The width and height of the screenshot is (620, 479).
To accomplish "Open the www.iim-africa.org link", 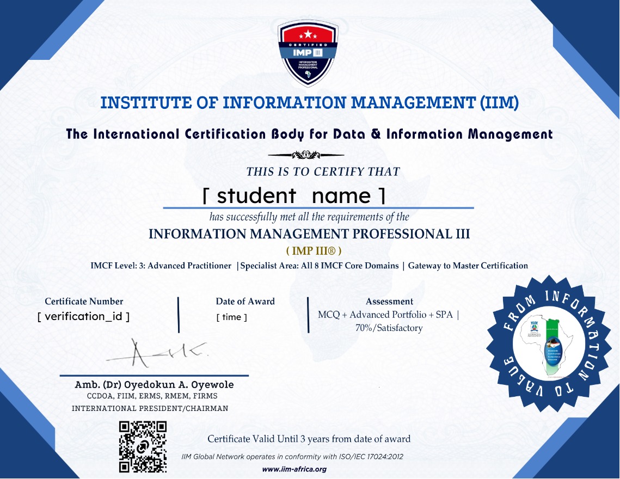I will 294,470.
